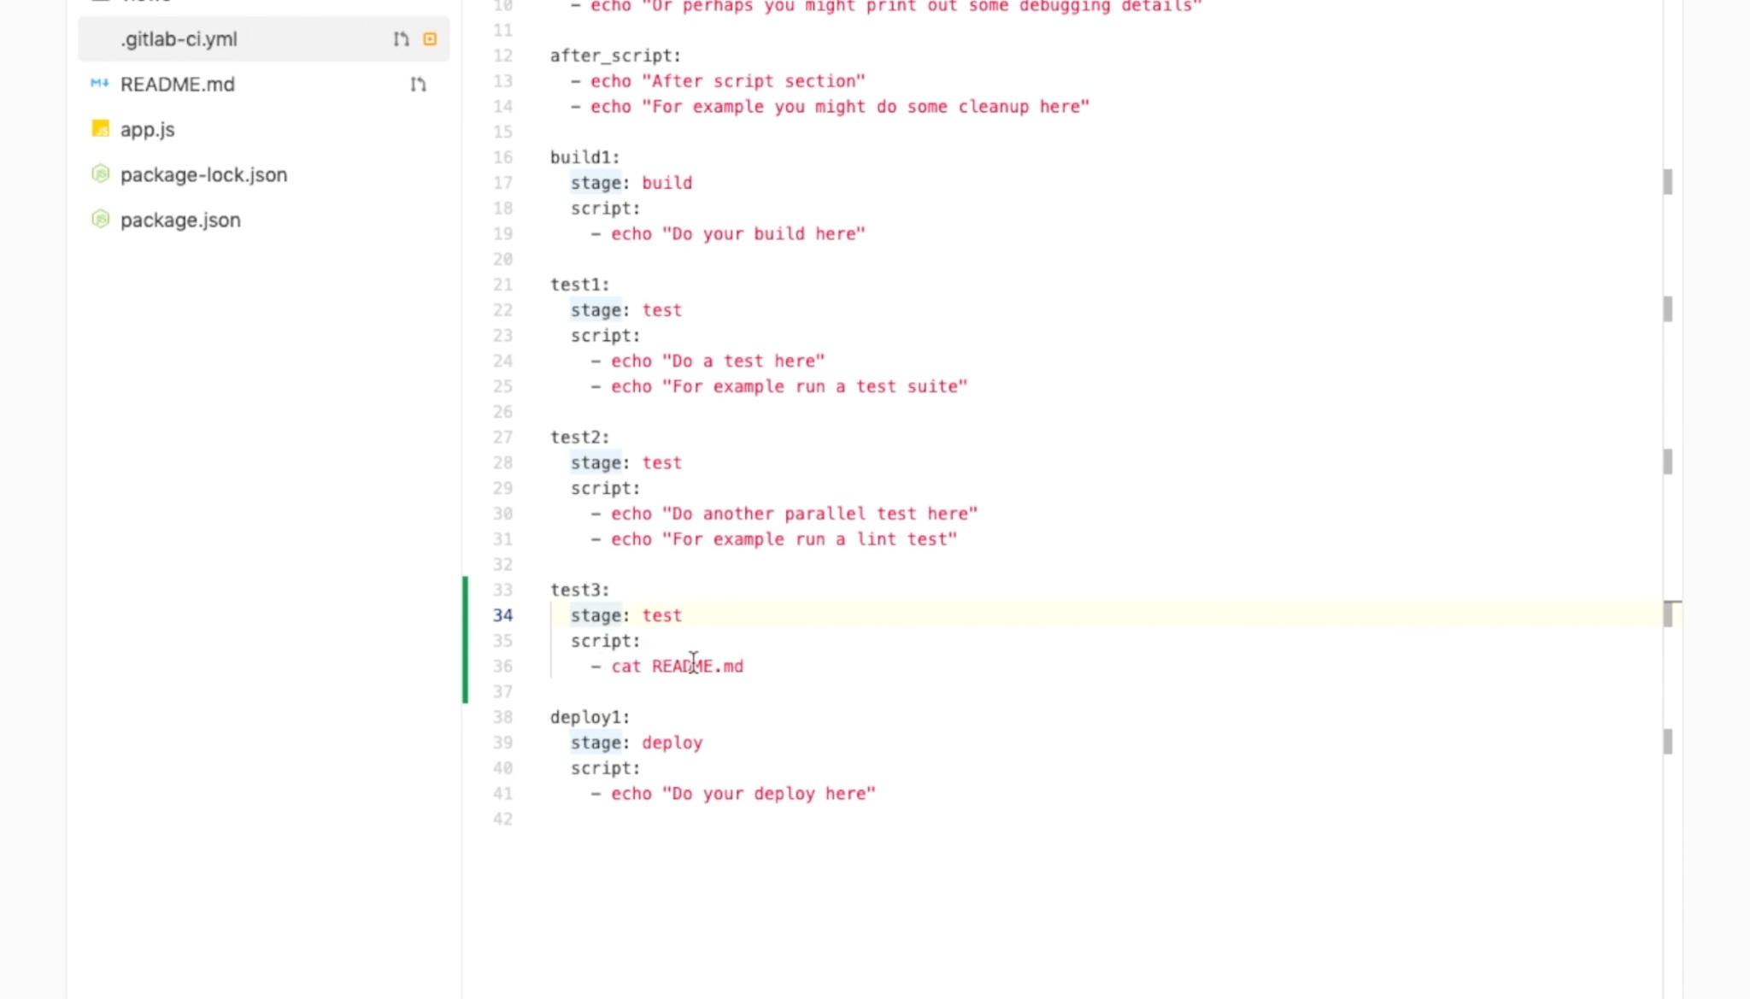
Task: Click the JavaScript icon beside app.js
Action: tap(100, 129)
